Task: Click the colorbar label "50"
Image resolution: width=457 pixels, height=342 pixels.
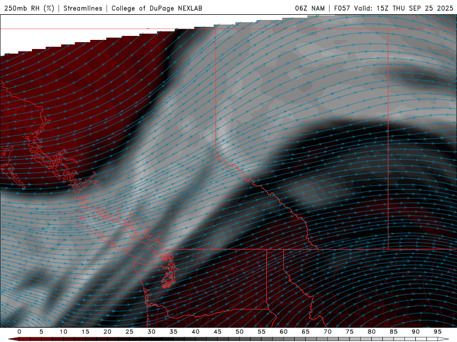Action: (239, 332)
